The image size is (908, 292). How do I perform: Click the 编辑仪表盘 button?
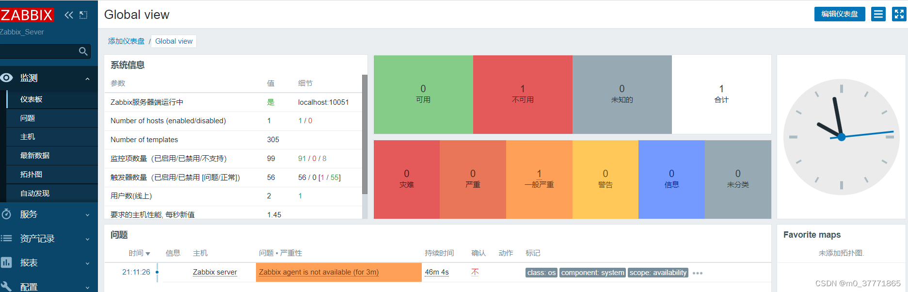[840, 14]
